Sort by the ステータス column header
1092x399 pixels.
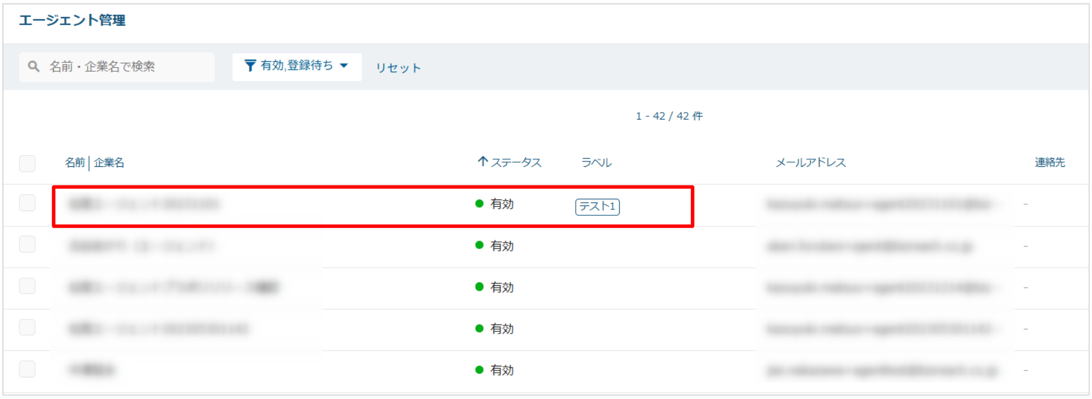pyautogui.click(x=516, y=163)
